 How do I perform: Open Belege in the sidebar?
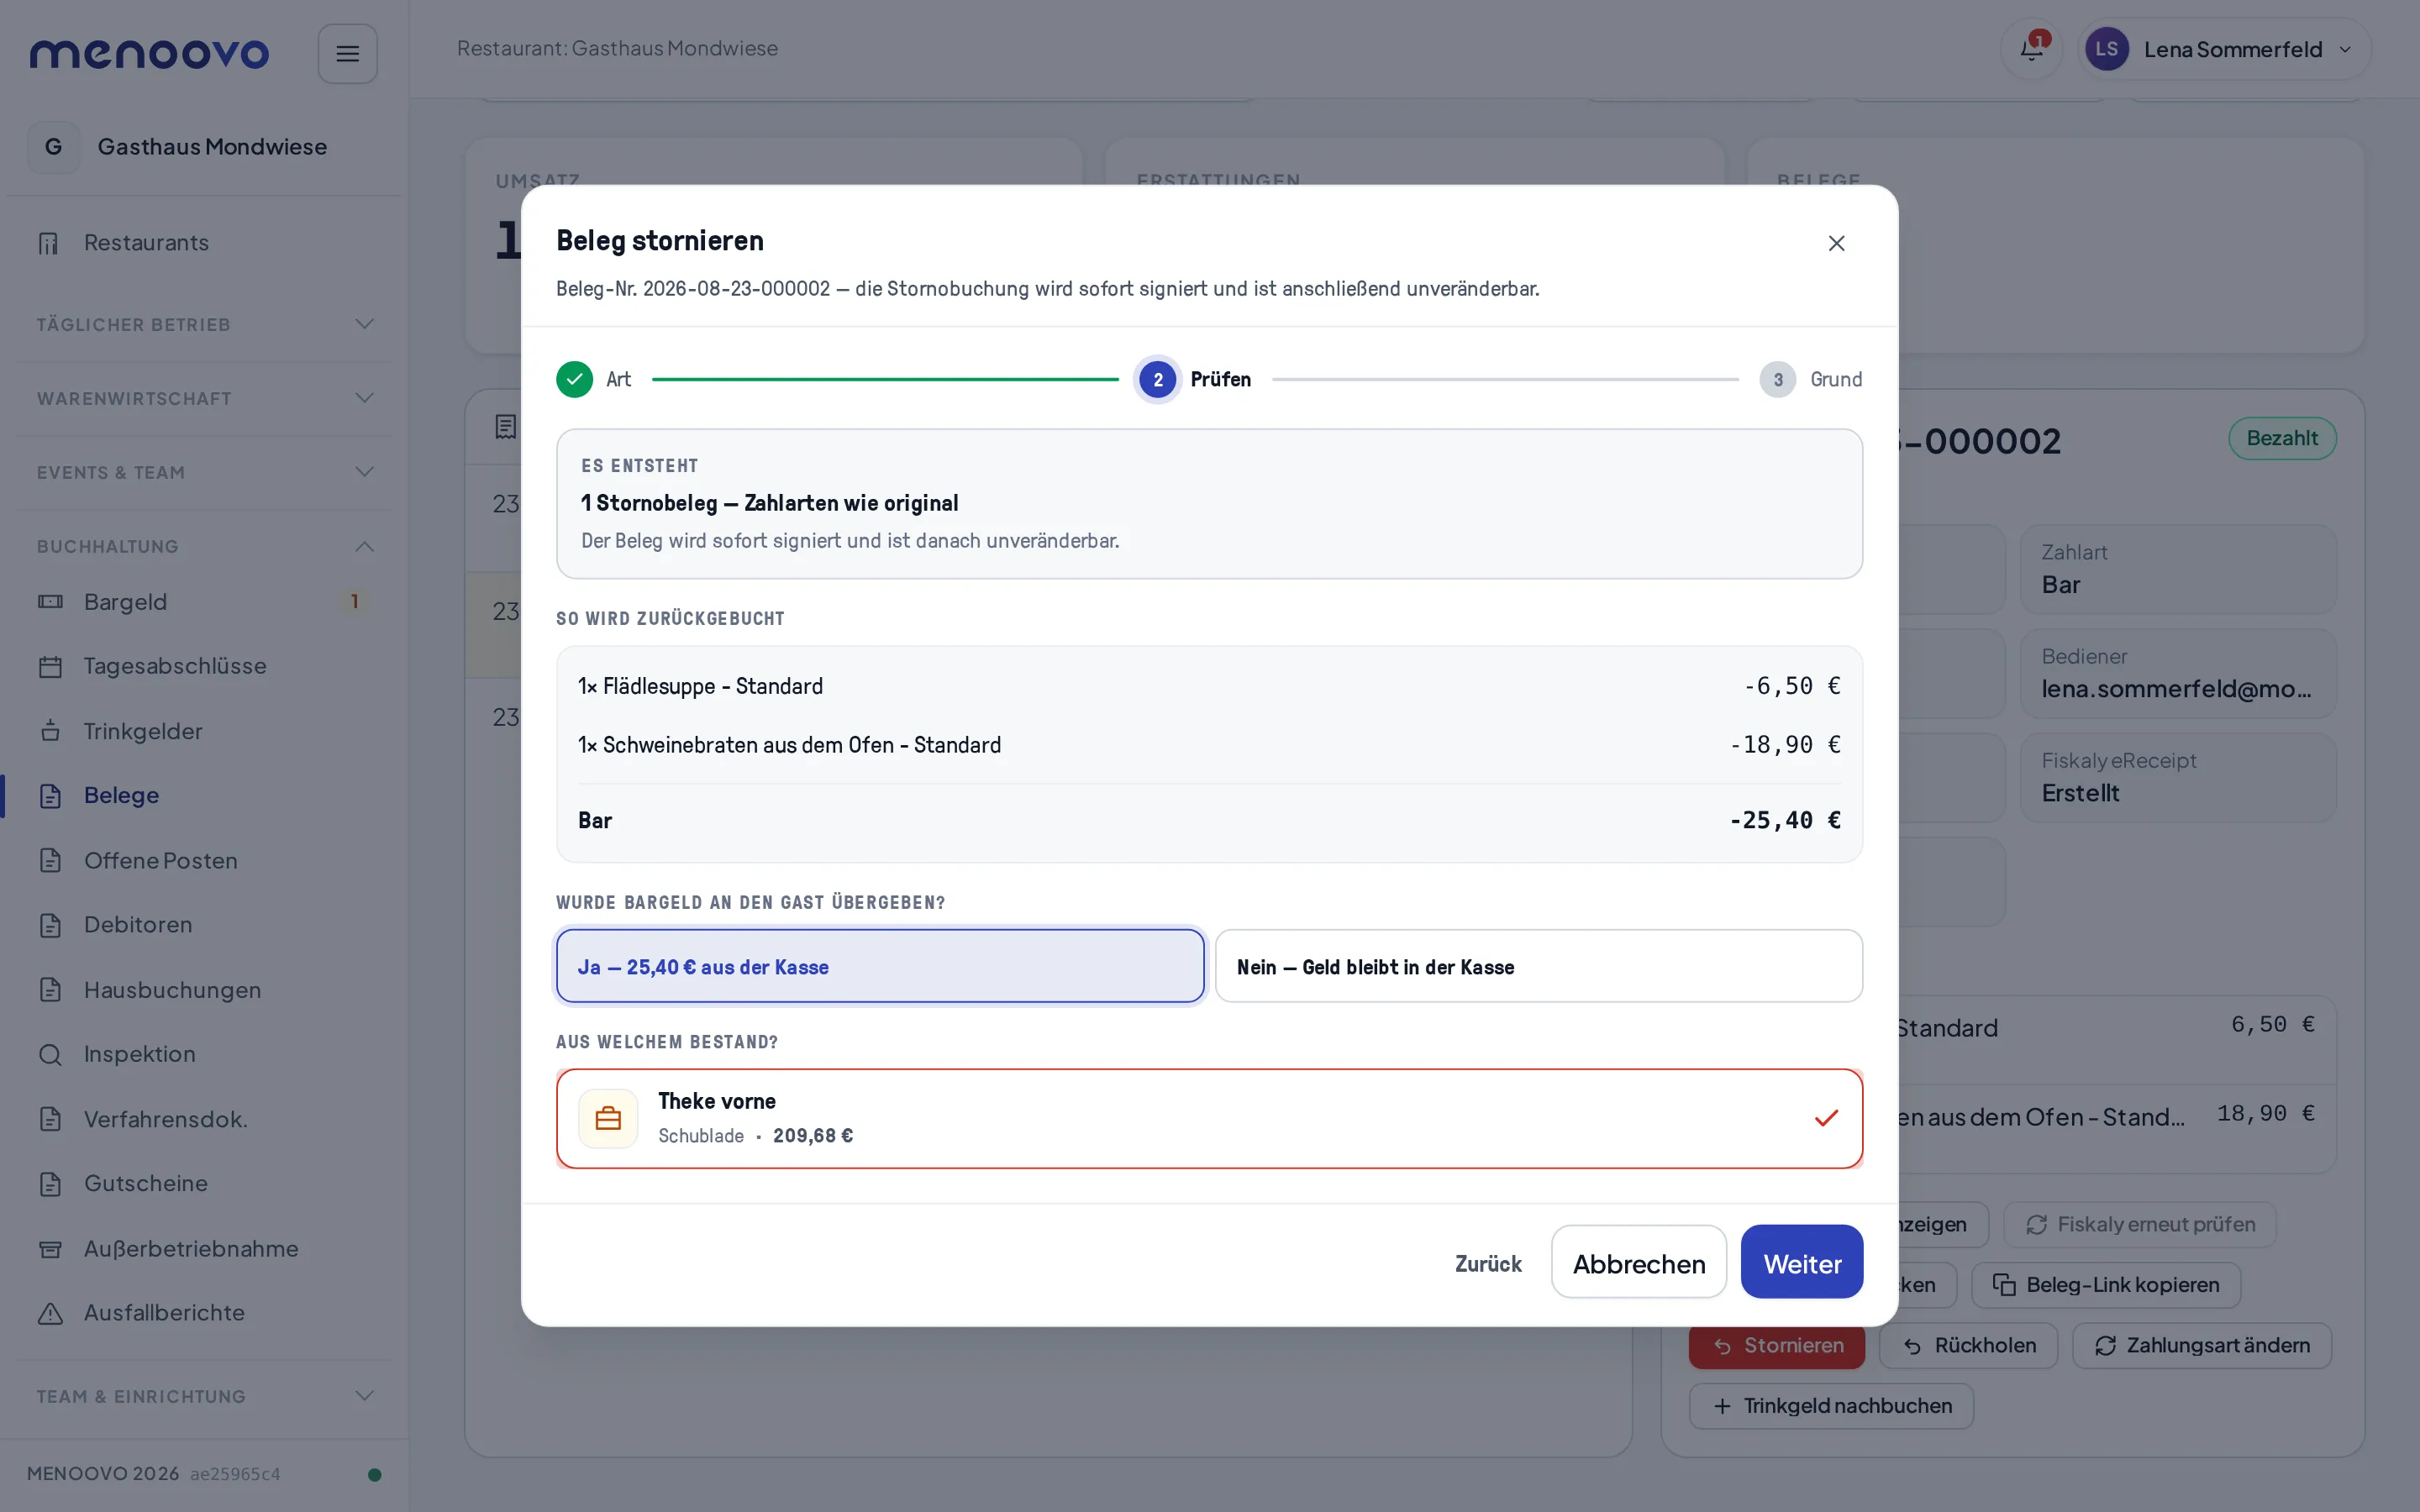coord(203,795)
